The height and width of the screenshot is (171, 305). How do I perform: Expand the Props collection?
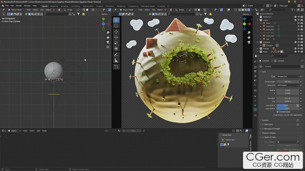click(x=258, y=52)
